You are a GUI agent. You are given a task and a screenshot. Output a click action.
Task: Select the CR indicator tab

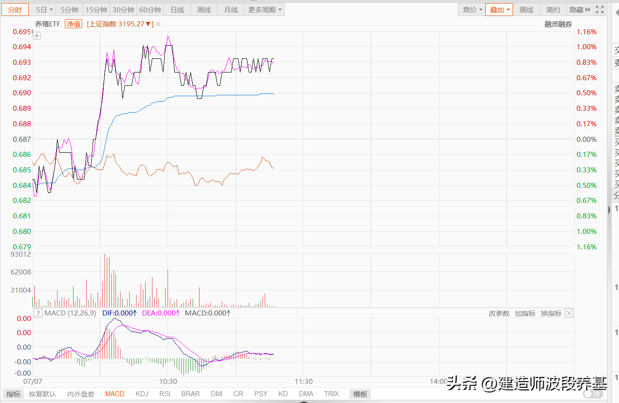tap(238, 394)
